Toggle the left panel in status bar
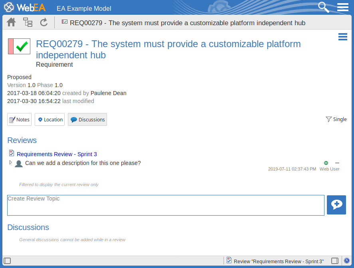 (x=7, y=261)
